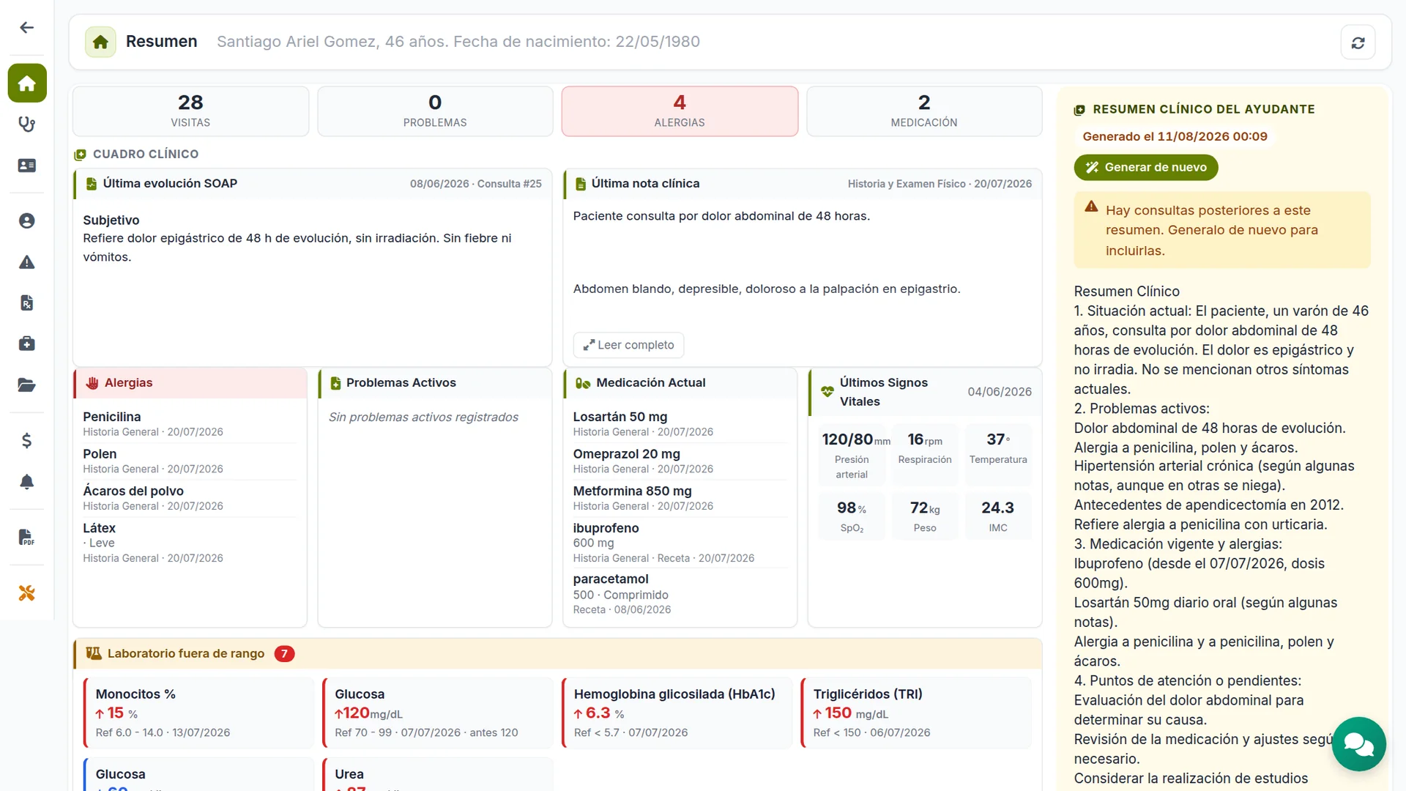Viewport: 1406px width, 791px height.
Task: Open the patient ID card icon
Action: pyautogui.click(x=27, y=166)
